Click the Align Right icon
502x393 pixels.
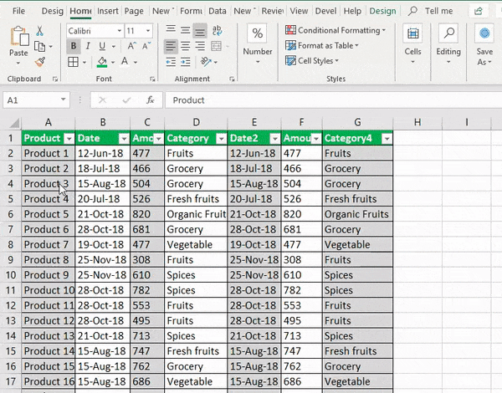(200, 46)
